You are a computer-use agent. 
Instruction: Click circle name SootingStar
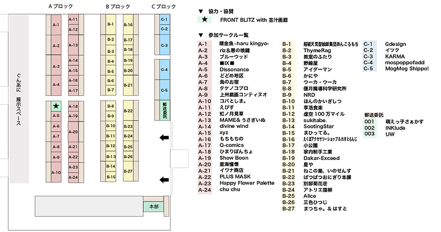(318, 127)
